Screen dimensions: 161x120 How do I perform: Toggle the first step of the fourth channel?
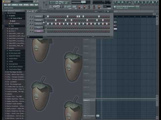pyautogui.click(x=48, y=28)
